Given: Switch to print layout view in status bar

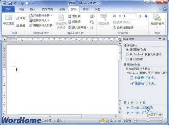Looking at the screenshot, I should [x=103, y=121].
